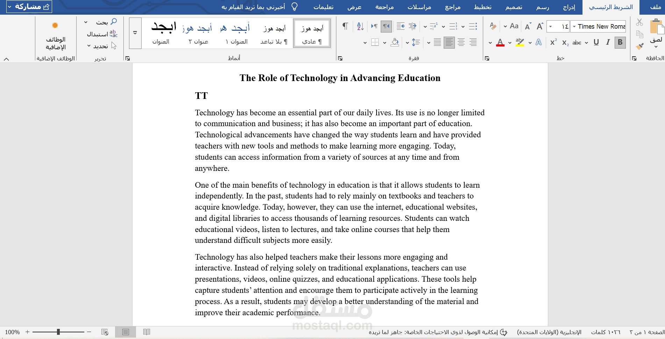Click the Decrease Indent icon
Viewport: 665px width, 339px height.
click(x=413, y=26)
